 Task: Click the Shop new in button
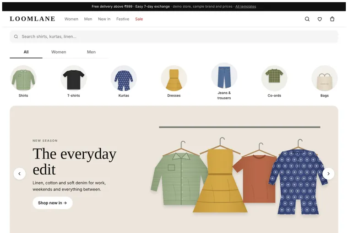(x=53, y=203)
